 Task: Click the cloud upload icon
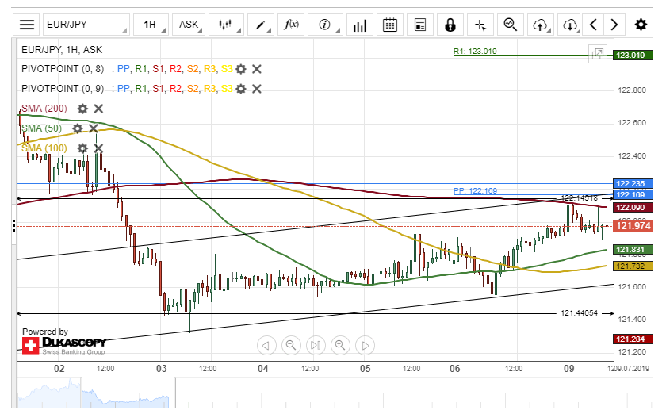542,25
